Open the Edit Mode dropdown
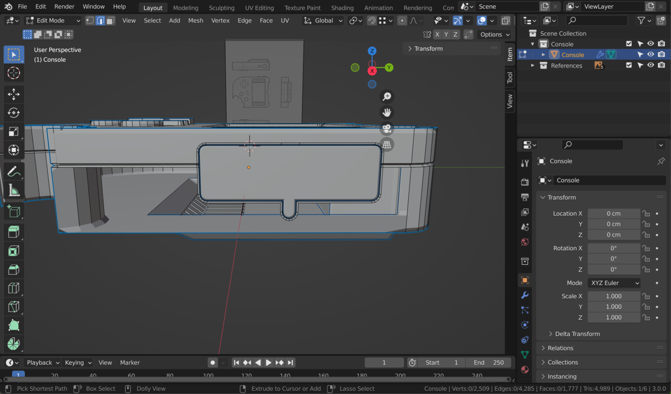This screenshot has height=394, width=671. click(52, 20)
